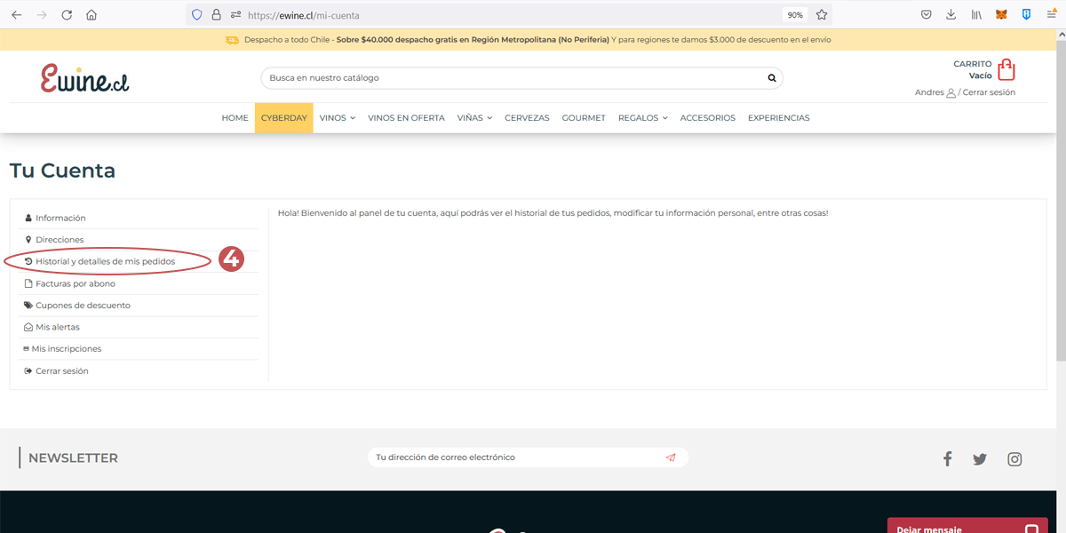Open Historial y detalles de mis pedidos
This screenshot has width=1066, height=533.
point(105,261)
